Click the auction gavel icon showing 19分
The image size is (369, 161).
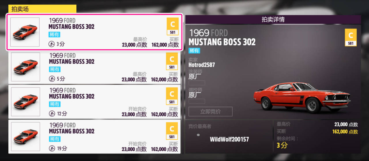[x=52, y=149]
